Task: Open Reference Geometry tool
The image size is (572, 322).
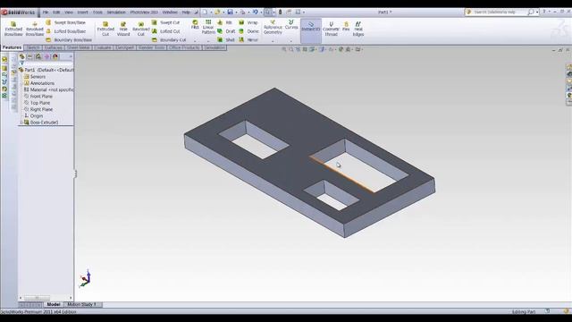Action: pyautogui.click(x=273, y=28)
